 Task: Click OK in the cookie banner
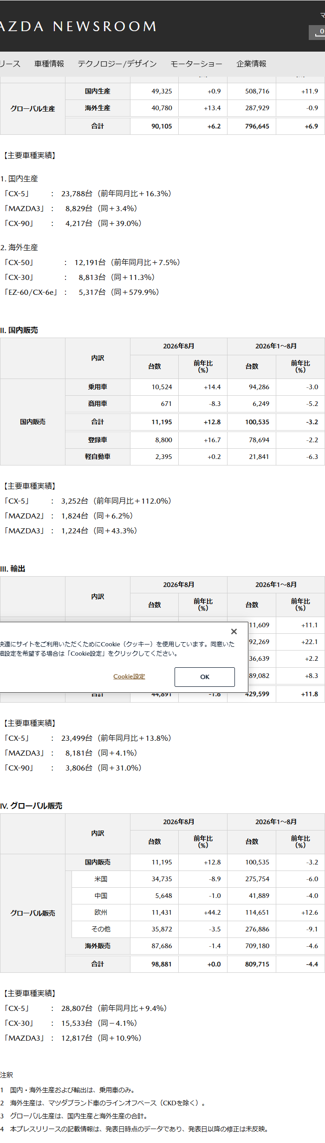tap(205, 677)
